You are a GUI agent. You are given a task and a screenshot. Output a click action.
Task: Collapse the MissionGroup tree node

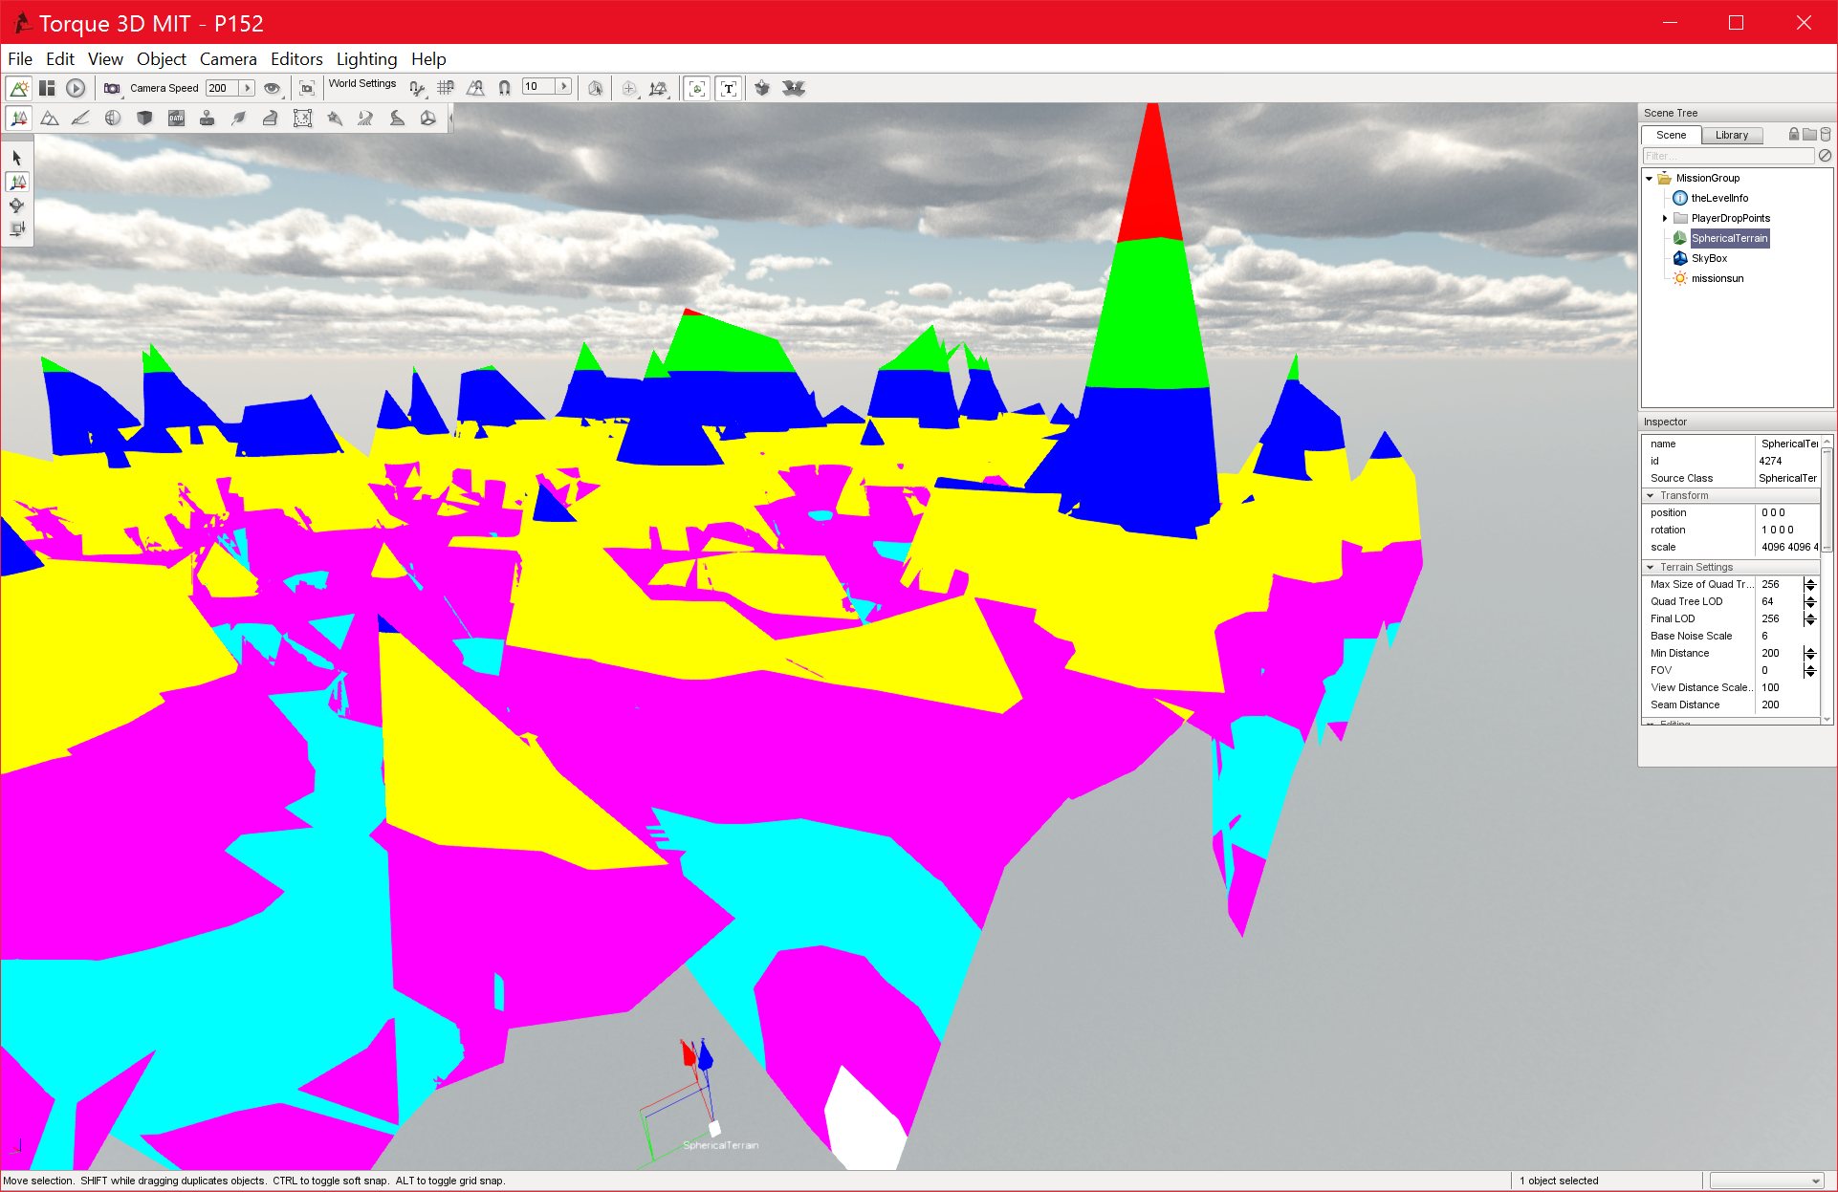(1650, 179)
